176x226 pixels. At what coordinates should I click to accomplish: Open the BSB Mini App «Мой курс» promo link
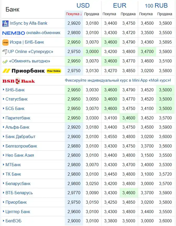coord(118,80)
